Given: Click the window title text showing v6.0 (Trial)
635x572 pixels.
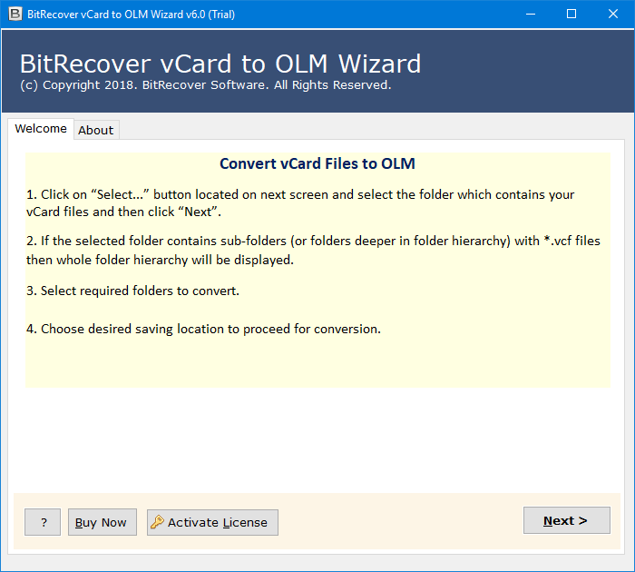Looking at the screenshot, I should point(131,15).
